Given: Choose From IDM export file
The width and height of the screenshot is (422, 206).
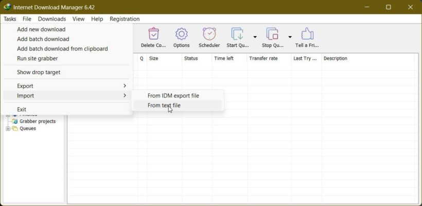Looking at the screenshot, I should click(173, 96).
